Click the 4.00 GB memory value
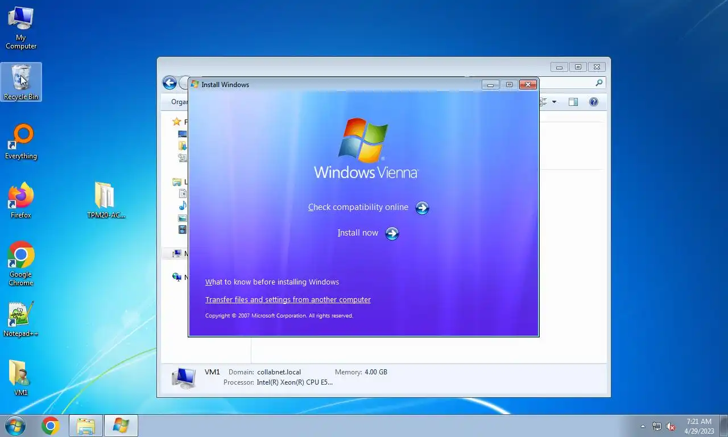Viewport: 728px width, 437px height. [376, 372]
